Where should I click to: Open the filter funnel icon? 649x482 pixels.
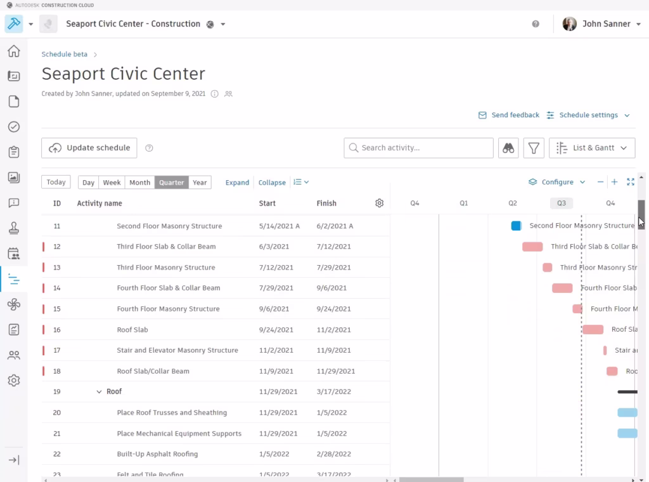[534, 148]
